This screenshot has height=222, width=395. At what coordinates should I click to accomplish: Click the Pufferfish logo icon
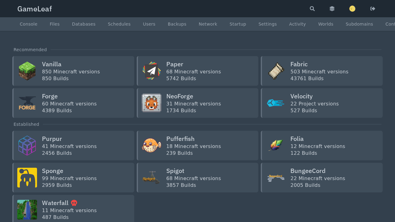(152, 146)
